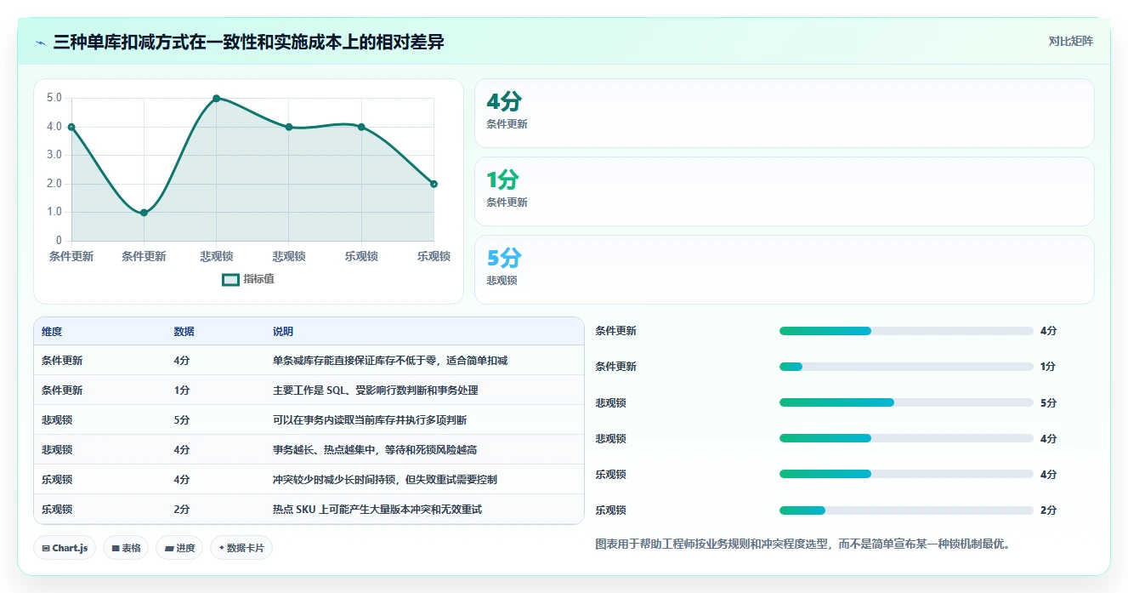Image resolution: width=1128 pixels, height=593 pixels.
Task: Click the title 三种单库扣减方式在一致性和实施成本上的相对差异
Action: (x=249, y=42)
